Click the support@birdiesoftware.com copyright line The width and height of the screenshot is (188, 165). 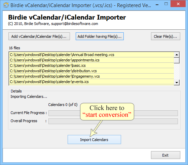click(x=53, y=24)
